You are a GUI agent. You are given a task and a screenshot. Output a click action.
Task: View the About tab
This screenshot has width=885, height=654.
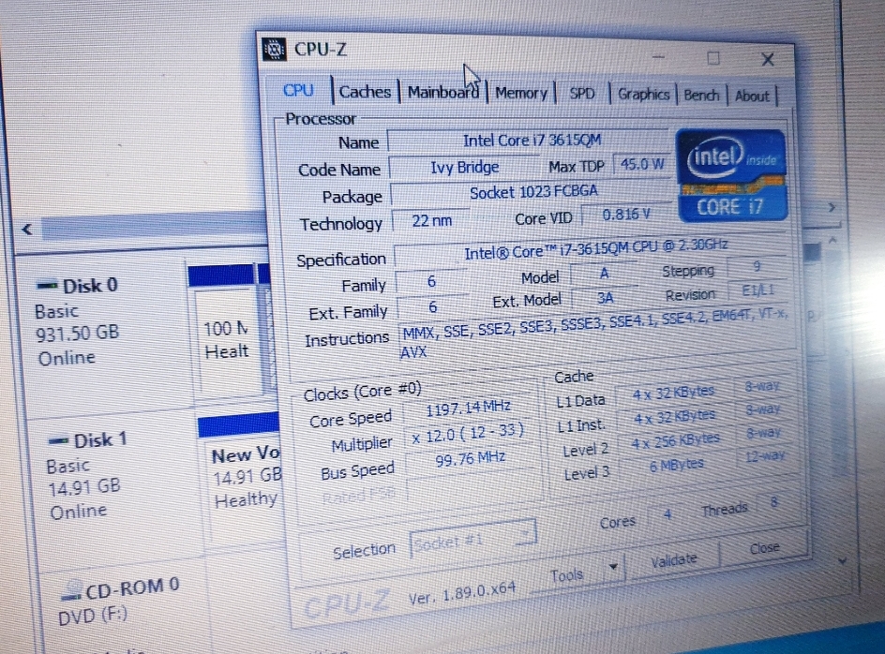point(752,96)
